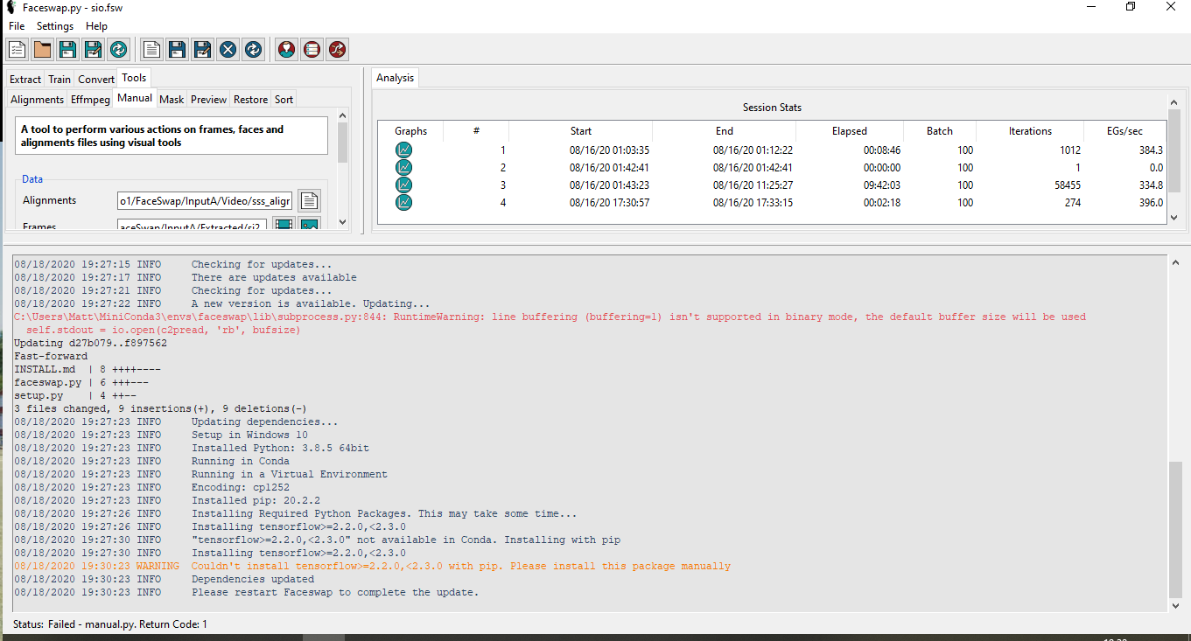Show graph for session 1

tap(403, 150)
